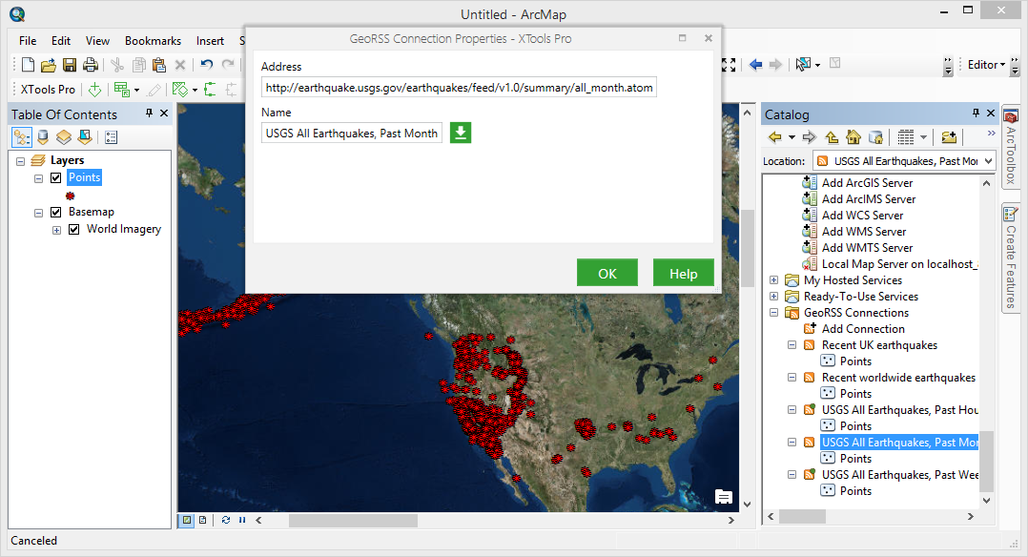
Task: Uncheck the World Imagery layer checkbox
Action: coord(74,229)
